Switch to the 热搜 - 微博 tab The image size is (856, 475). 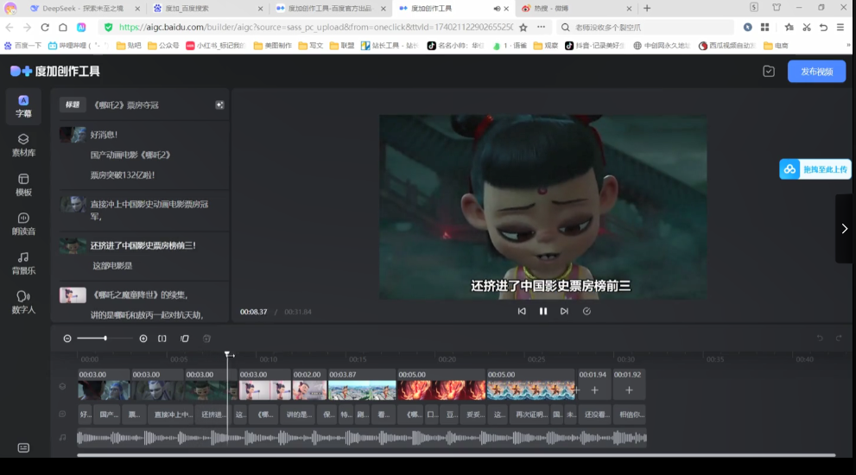coord(576,8)
